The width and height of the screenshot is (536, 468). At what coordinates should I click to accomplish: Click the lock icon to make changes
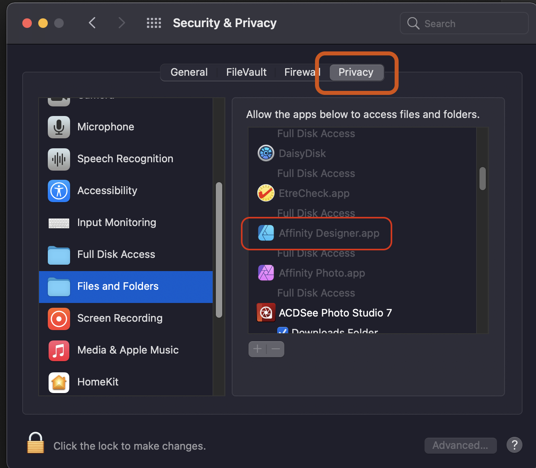(35, 443)
